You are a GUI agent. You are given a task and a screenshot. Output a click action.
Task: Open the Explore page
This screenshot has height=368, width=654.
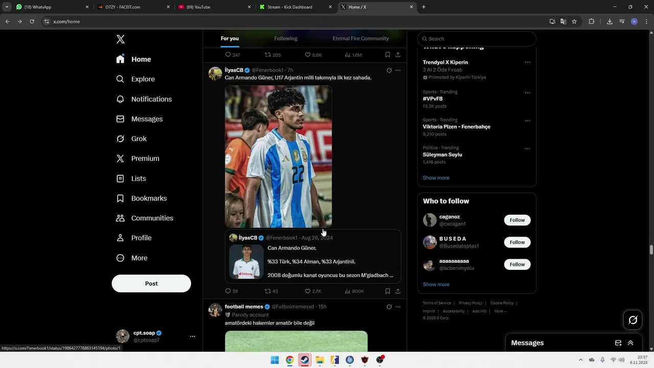pos(135,79)
